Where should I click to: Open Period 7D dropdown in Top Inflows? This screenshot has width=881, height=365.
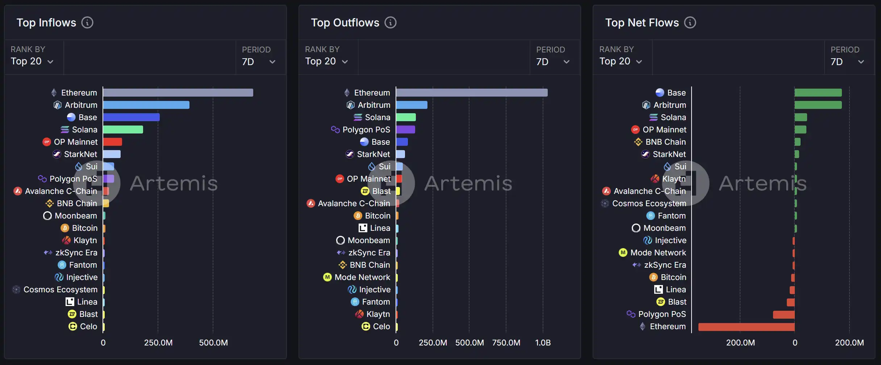click(259, 62)
